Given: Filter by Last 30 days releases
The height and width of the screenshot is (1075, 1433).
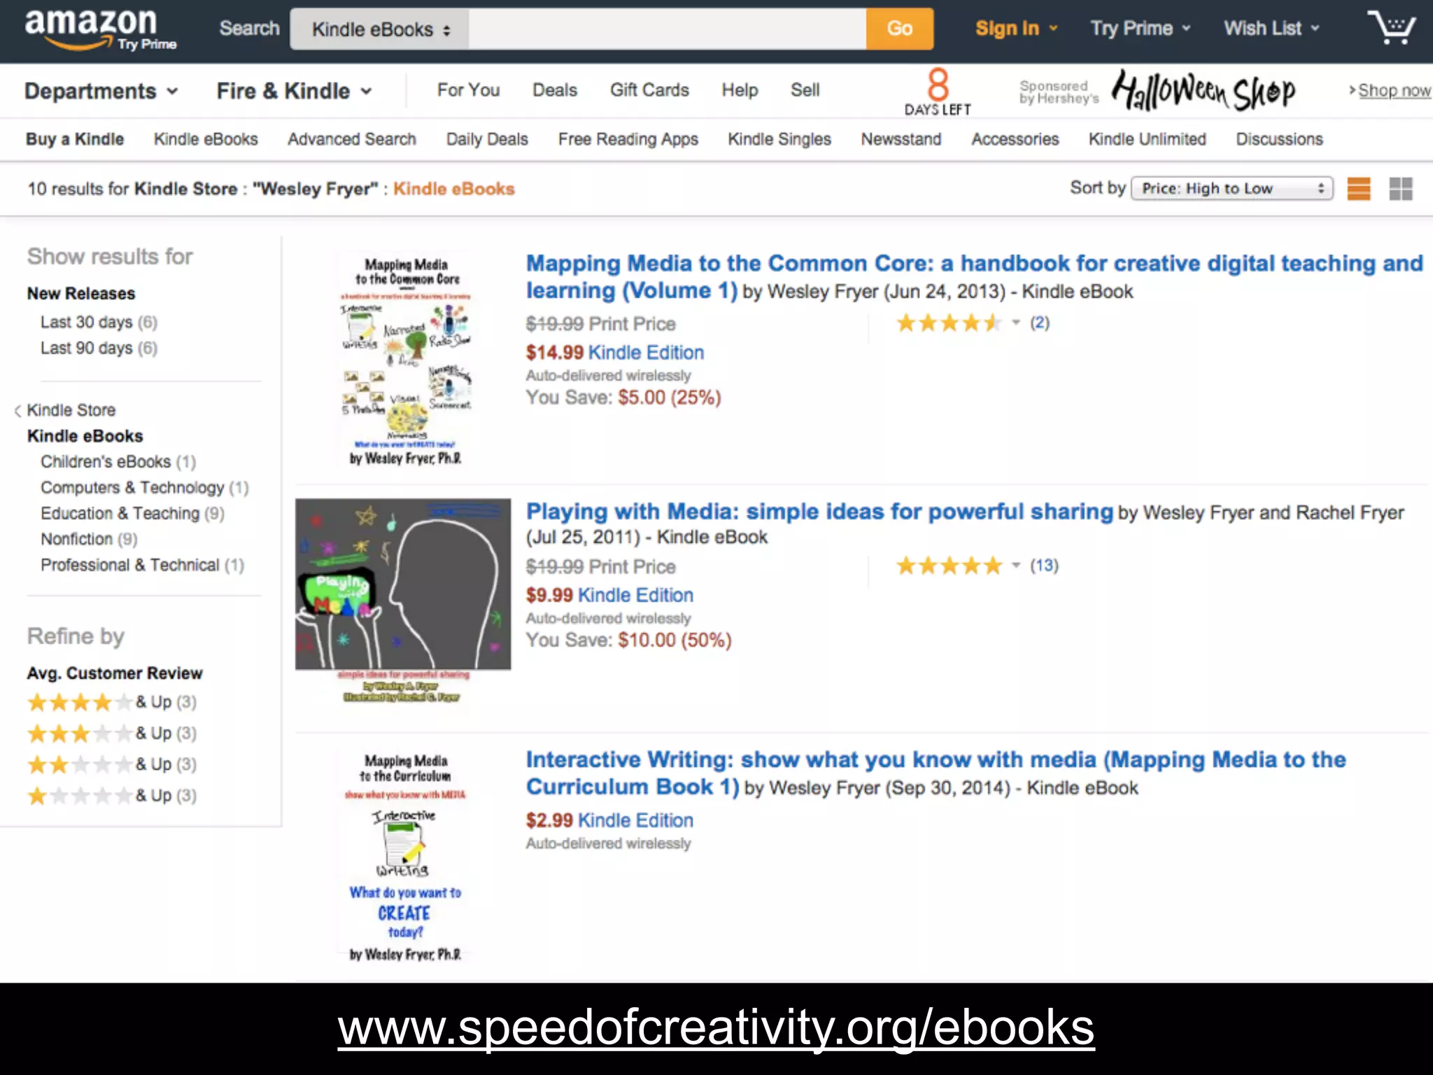Looking at the screenshot, I should click(x=99, y=322).
